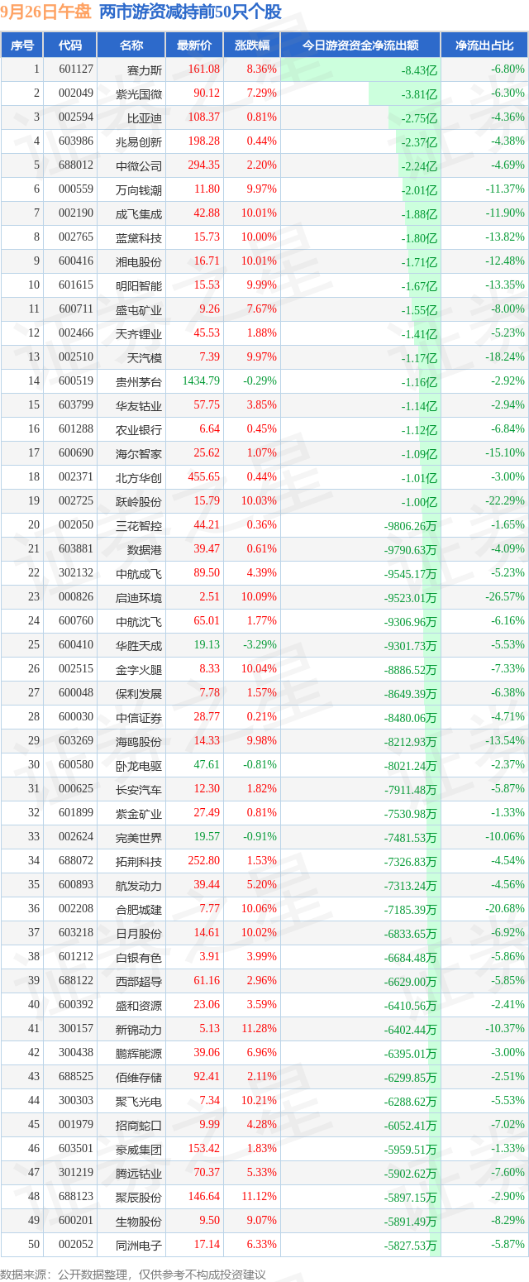
Task: Select stock name 鹏辉能源
Action: (x=139, y=1053)
